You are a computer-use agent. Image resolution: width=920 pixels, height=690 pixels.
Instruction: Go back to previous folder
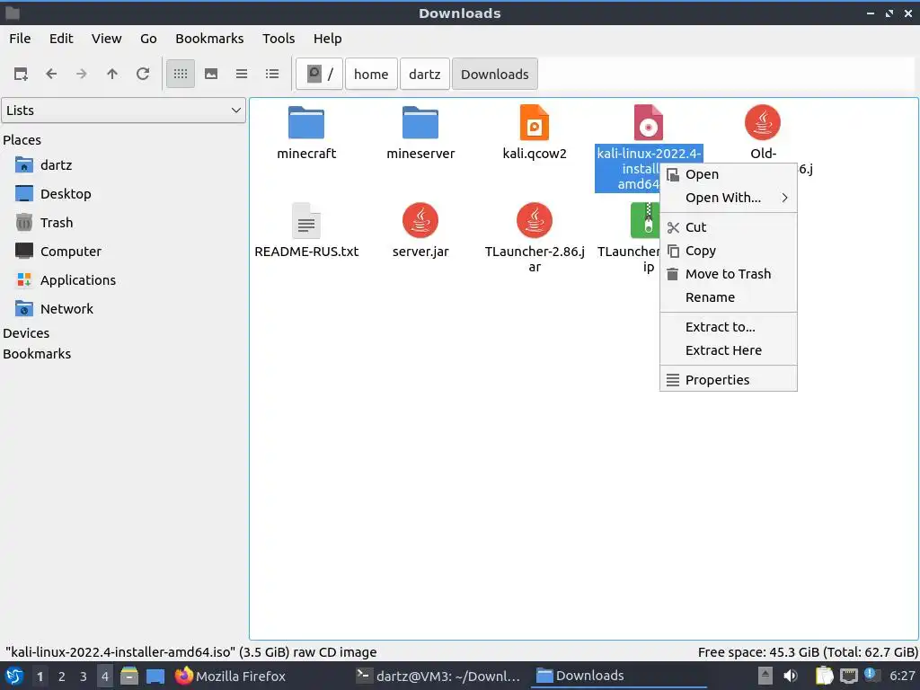point(51,74)
